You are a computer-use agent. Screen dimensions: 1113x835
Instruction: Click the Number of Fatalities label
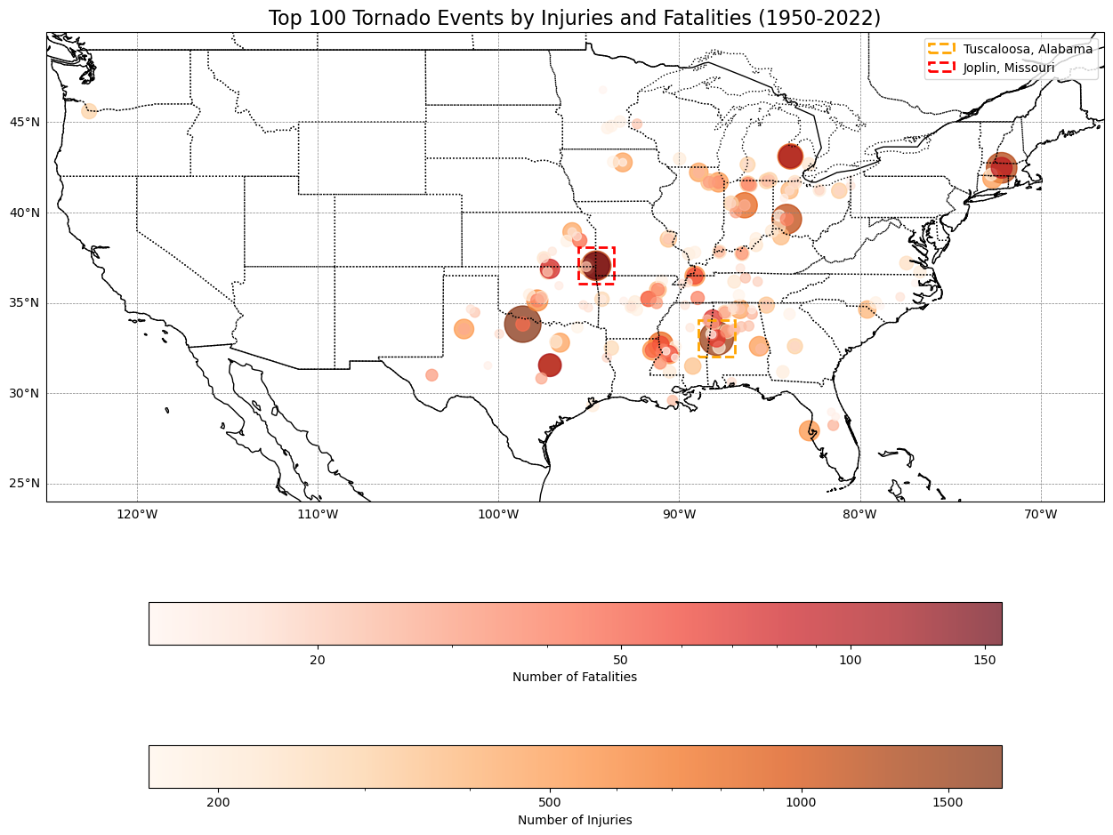pyautogui.click(x=575, y=677)
